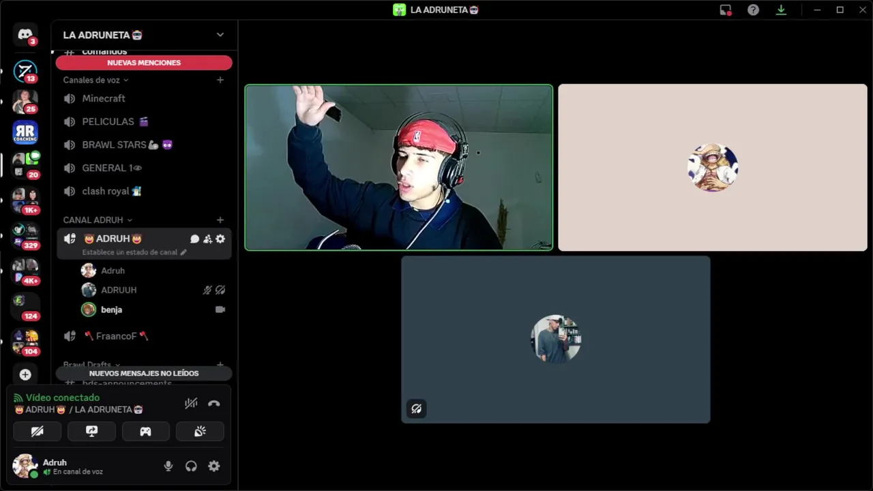Open the server with 4K+ notifications badge
The width and height of the screenshot is (873, 491).
pos(25,271)
